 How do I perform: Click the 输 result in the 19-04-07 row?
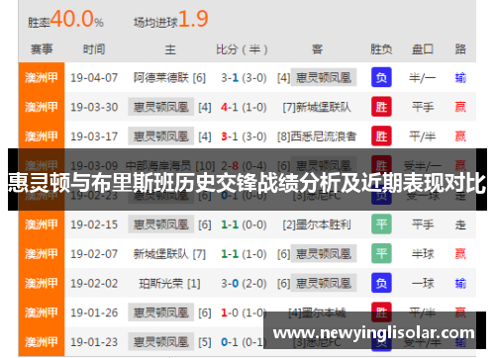(x=460, y=78)
